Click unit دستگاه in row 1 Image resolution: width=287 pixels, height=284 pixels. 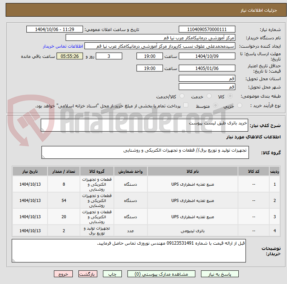click(x=130, y=184)
